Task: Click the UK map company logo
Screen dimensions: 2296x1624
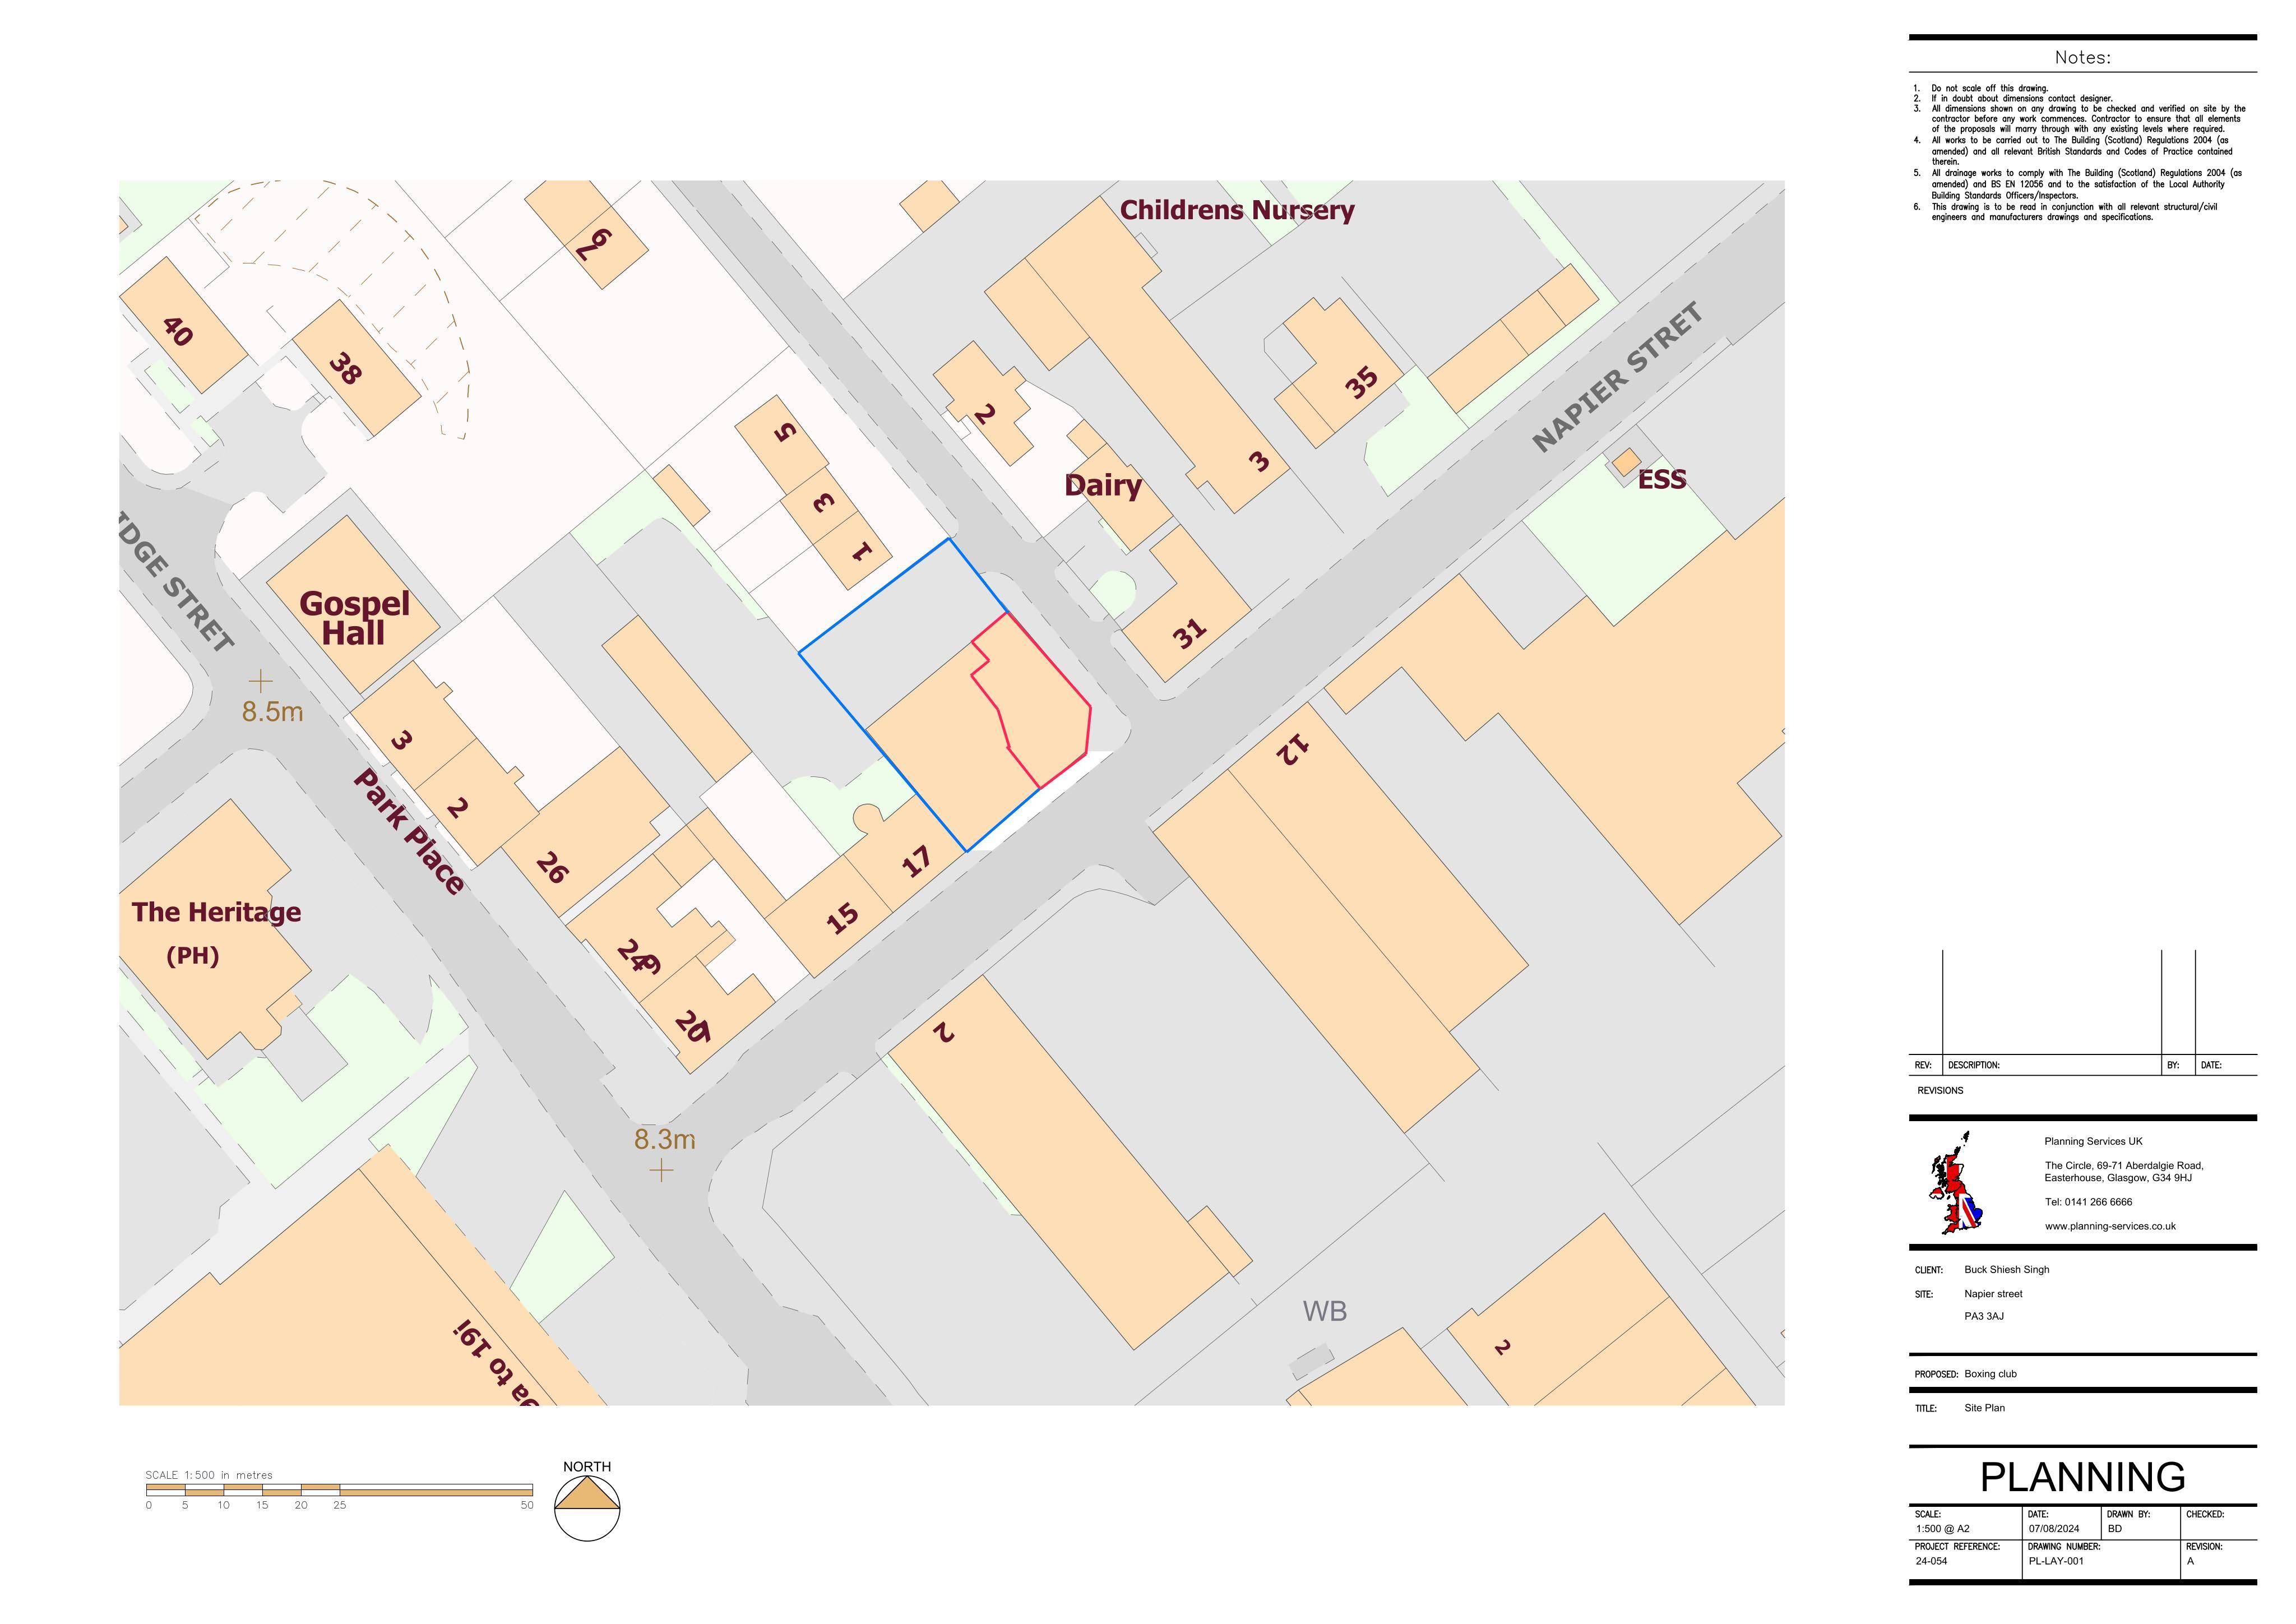Action: click(1956, 1183)
